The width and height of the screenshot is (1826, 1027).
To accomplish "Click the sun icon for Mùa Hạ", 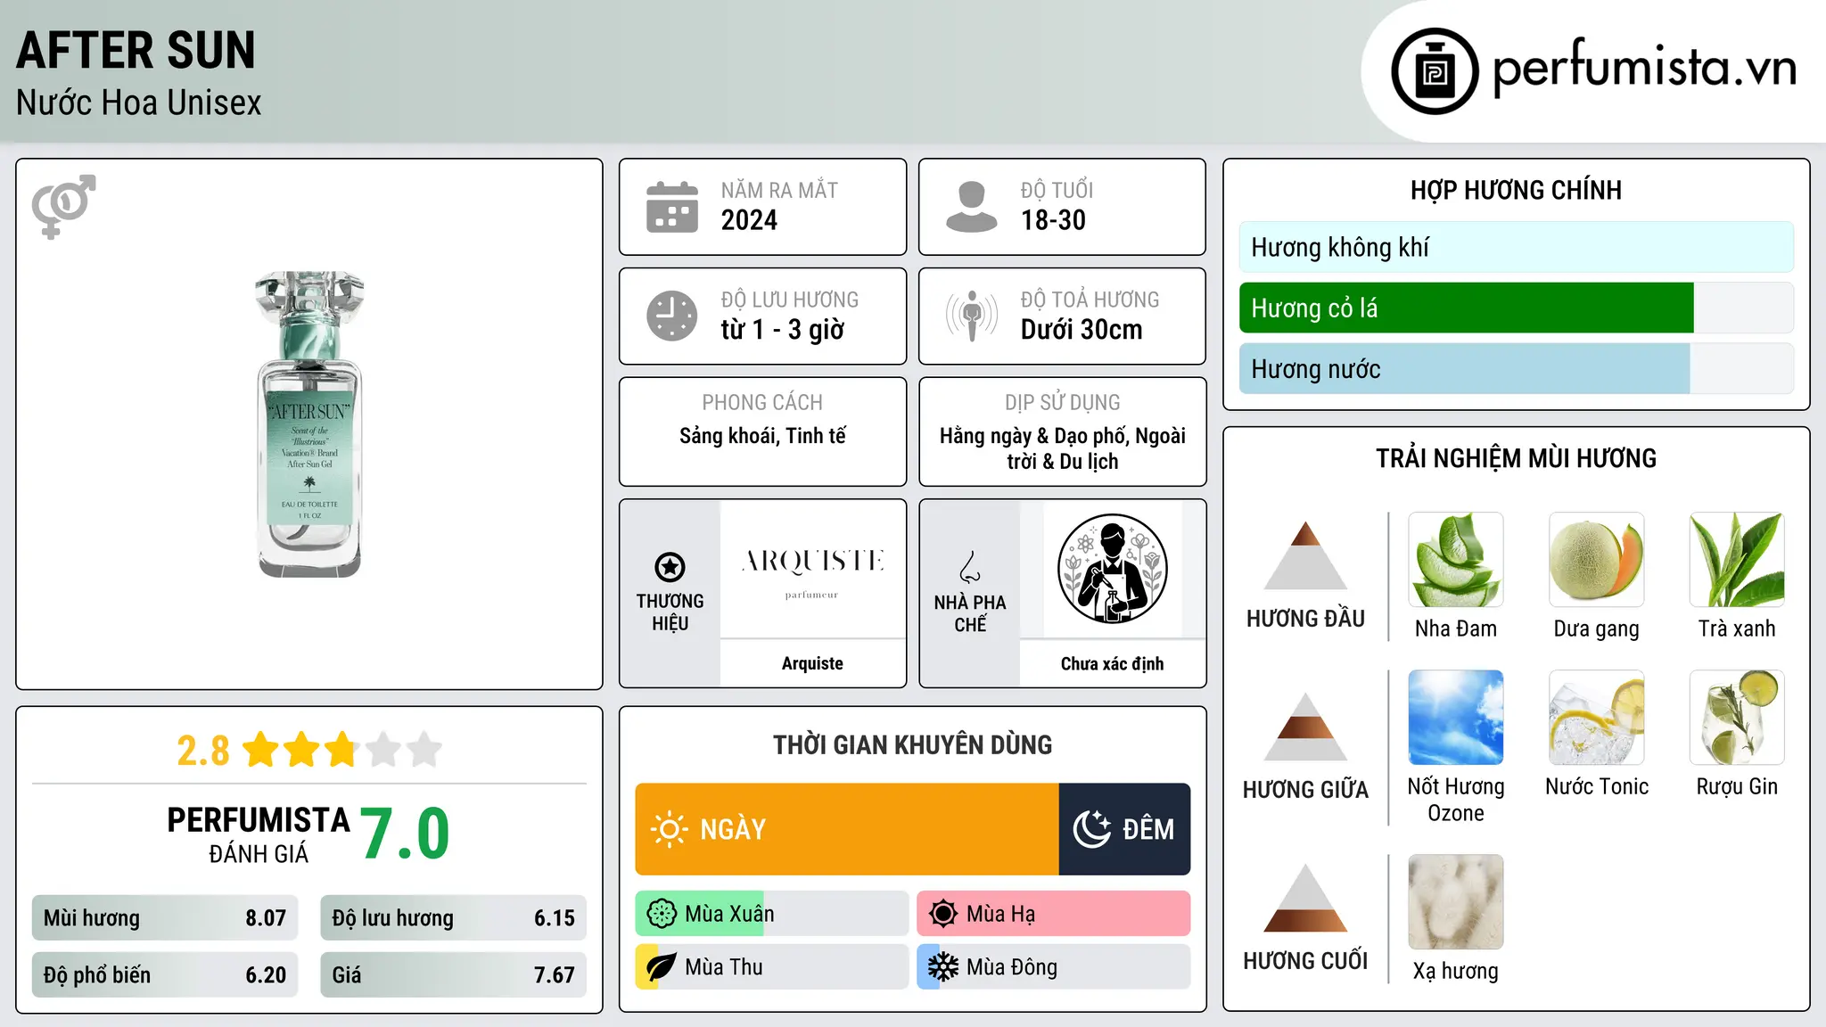I will point(943,914).
